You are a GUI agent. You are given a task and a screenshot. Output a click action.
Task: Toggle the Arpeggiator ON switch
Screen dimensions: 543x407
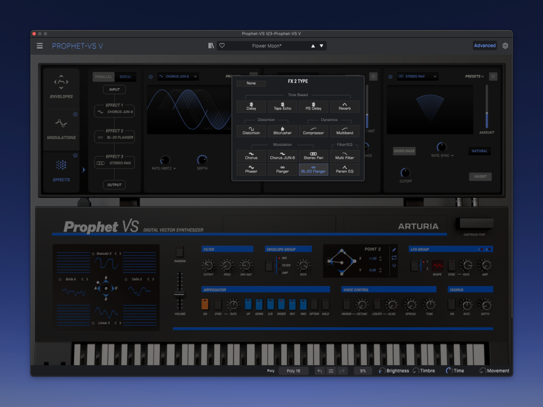205,304
